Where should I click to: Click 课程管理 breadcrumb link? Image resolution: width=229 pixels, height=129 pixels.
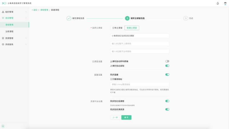pyautogui.click(x=44, y=10)
